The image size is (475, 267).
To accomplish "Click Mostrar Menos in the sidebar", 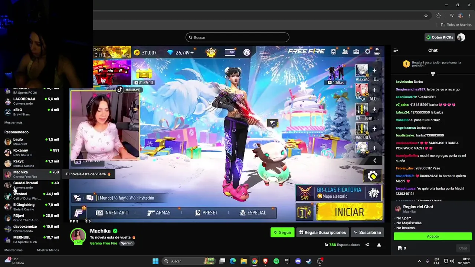I will click(48, 250).
